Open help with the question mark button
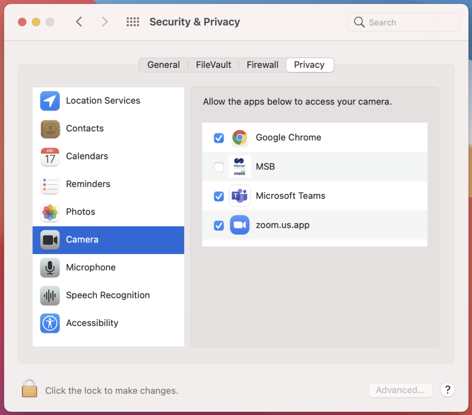The image size is (472, 415). pyautogui.click(x=447, y=390)
